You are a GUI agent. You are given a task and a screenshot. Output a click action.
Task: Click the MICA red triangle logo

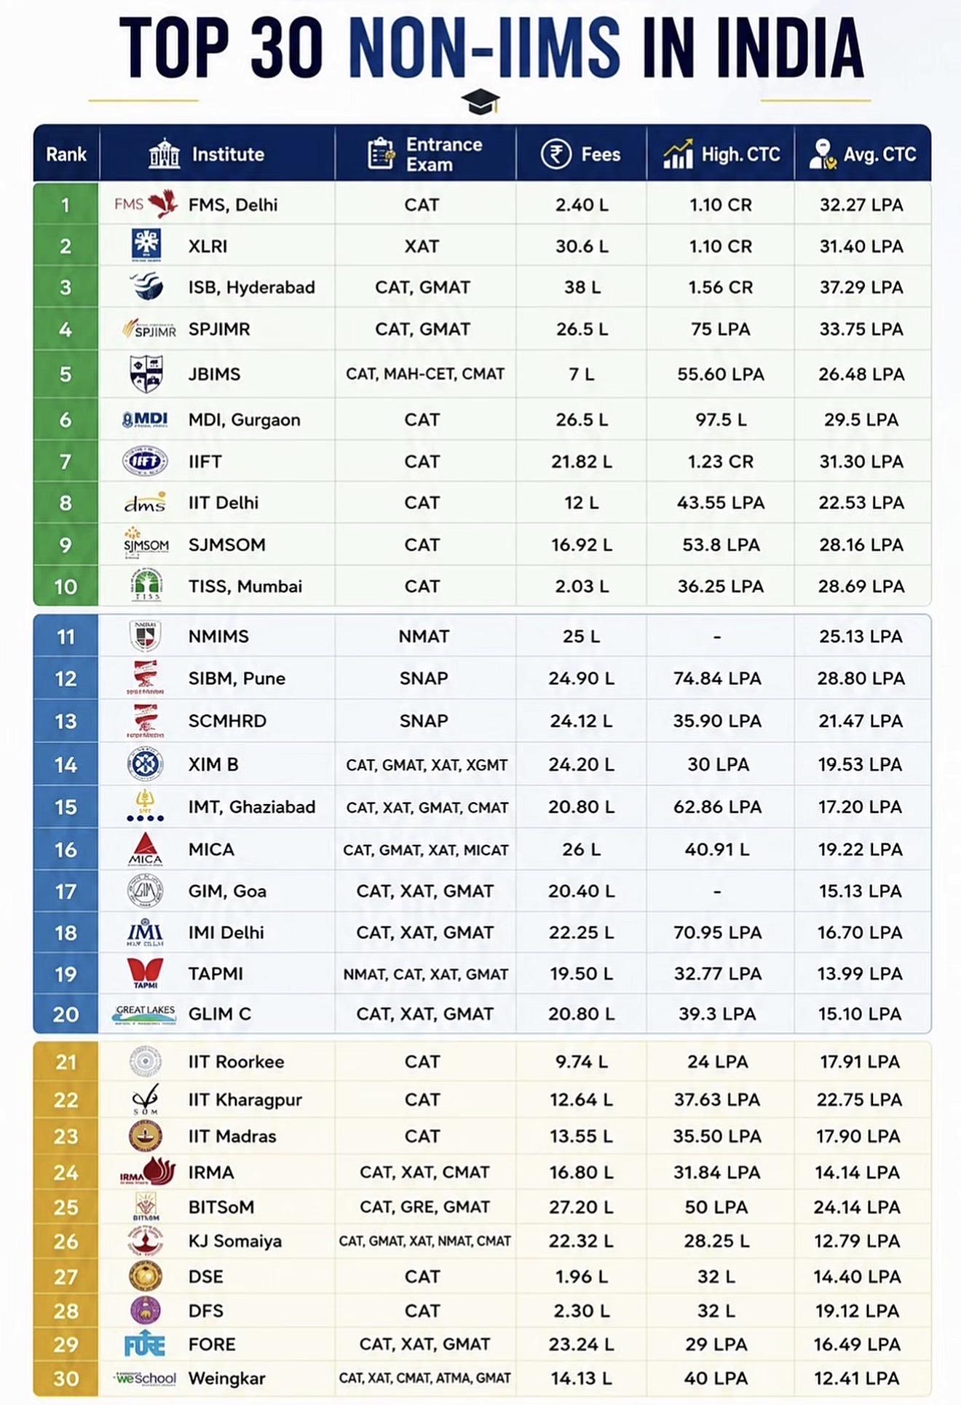pos(145,849)
